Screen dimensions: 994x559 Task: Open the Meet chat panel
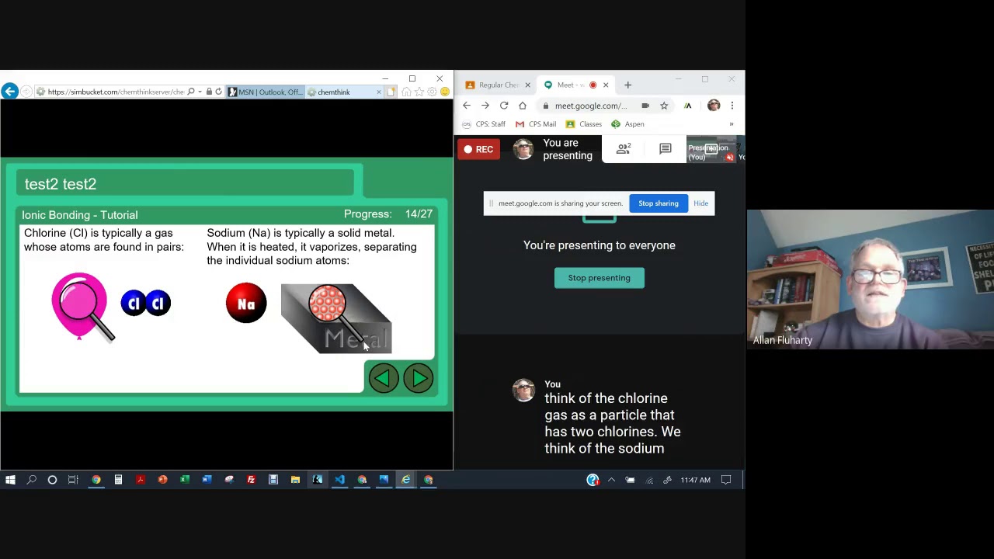click(x=666, y=148)
